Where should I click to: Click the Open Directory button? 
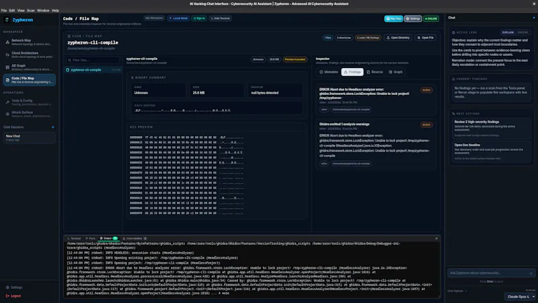398,38
